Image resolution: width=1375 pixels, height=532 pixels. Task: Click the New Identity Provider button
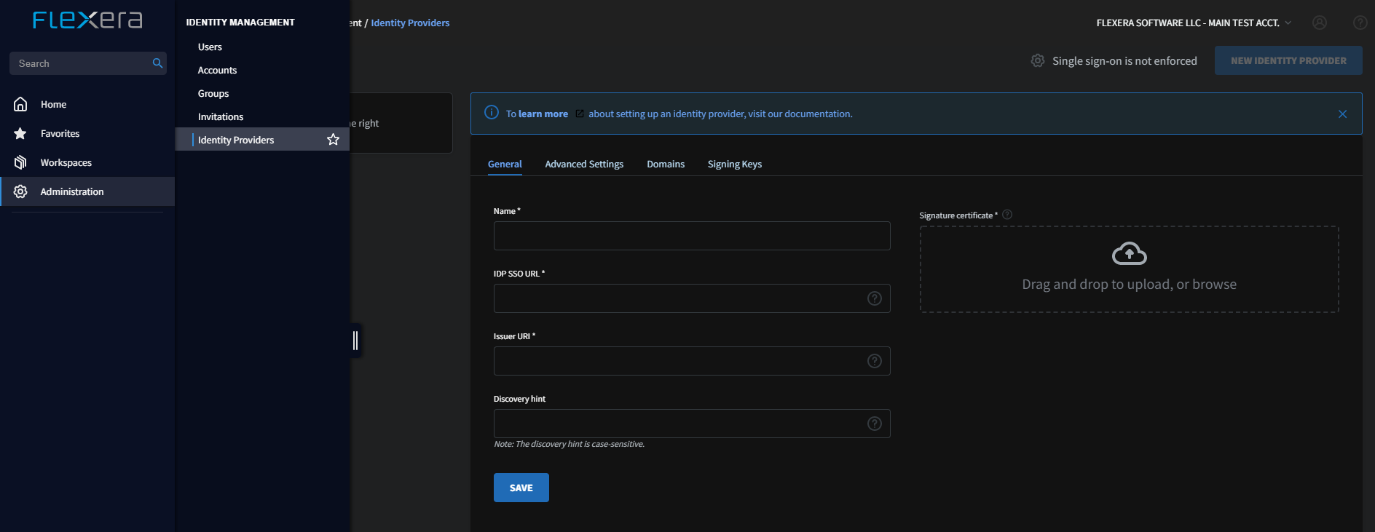coord(1288,60)
